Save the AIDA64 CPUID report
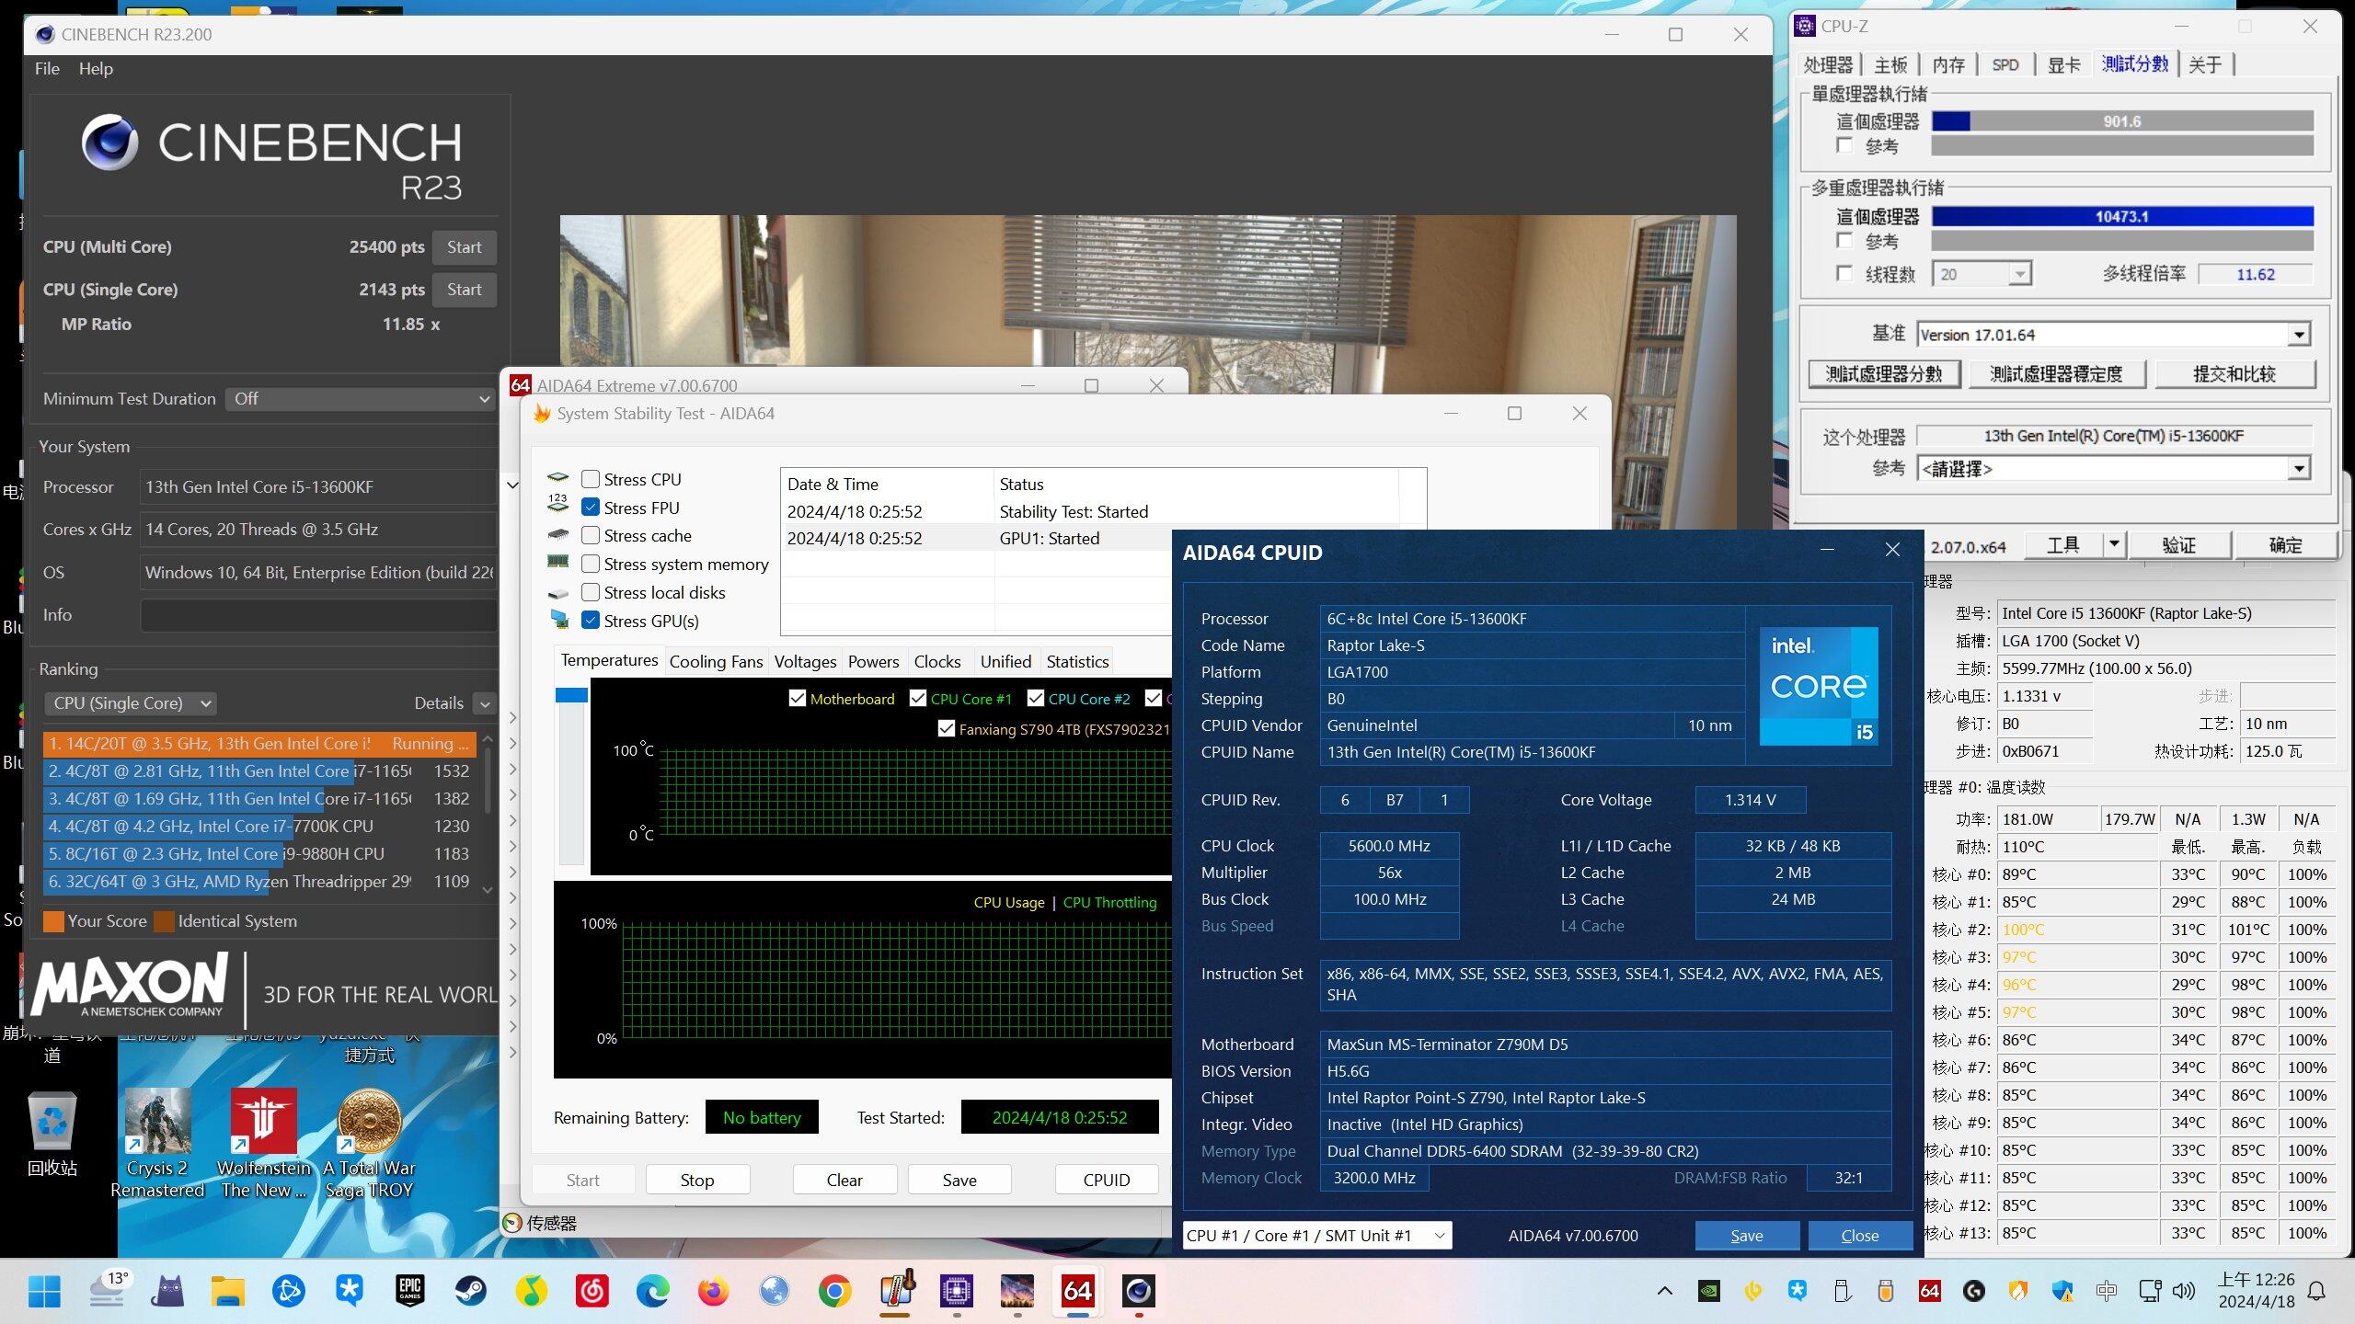 pyautogui.click(x=1746, y=1236)
